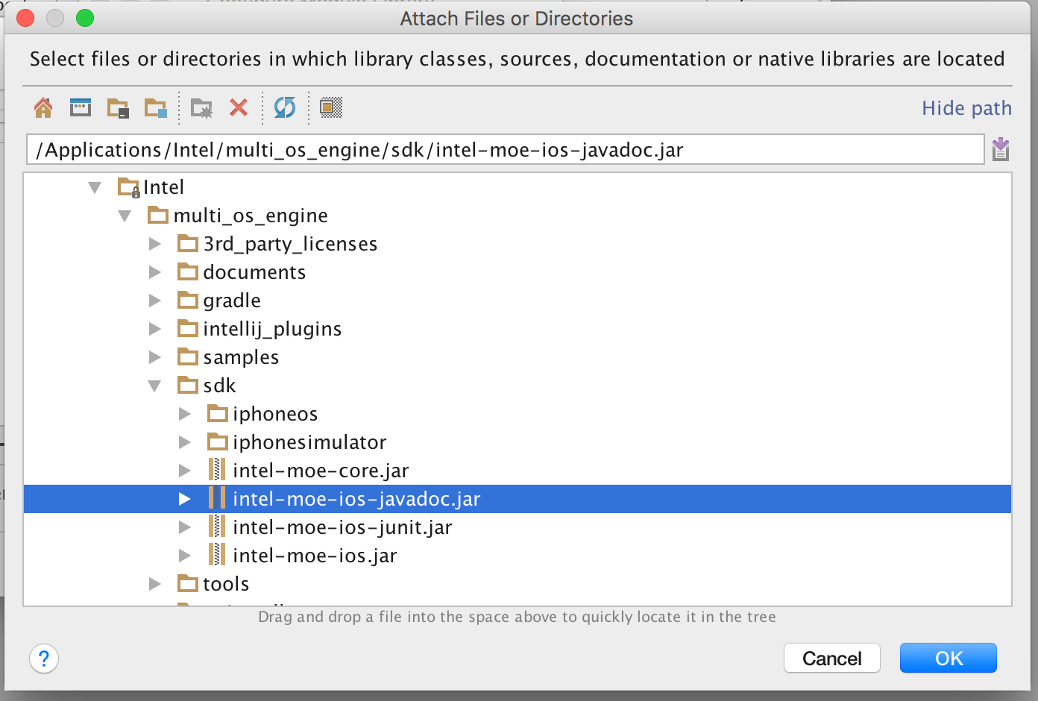Viewport: 1038px width, 701px height.
Task: Collapse the sdk folder
Action: point(154,386)
